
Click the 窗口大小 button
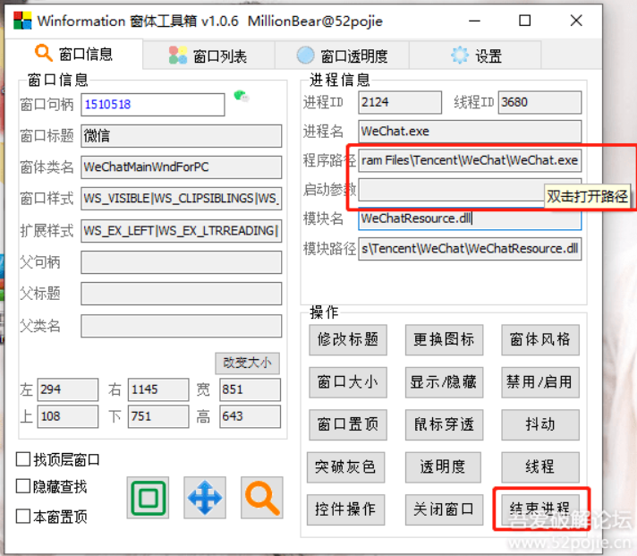[x=348, y=382]
